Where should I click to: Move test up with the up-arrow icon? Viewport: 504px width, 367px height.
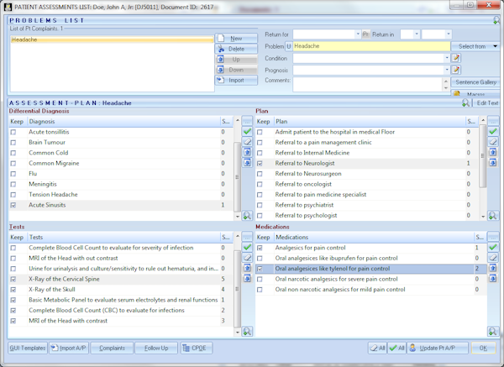click(x=247, y=268)
